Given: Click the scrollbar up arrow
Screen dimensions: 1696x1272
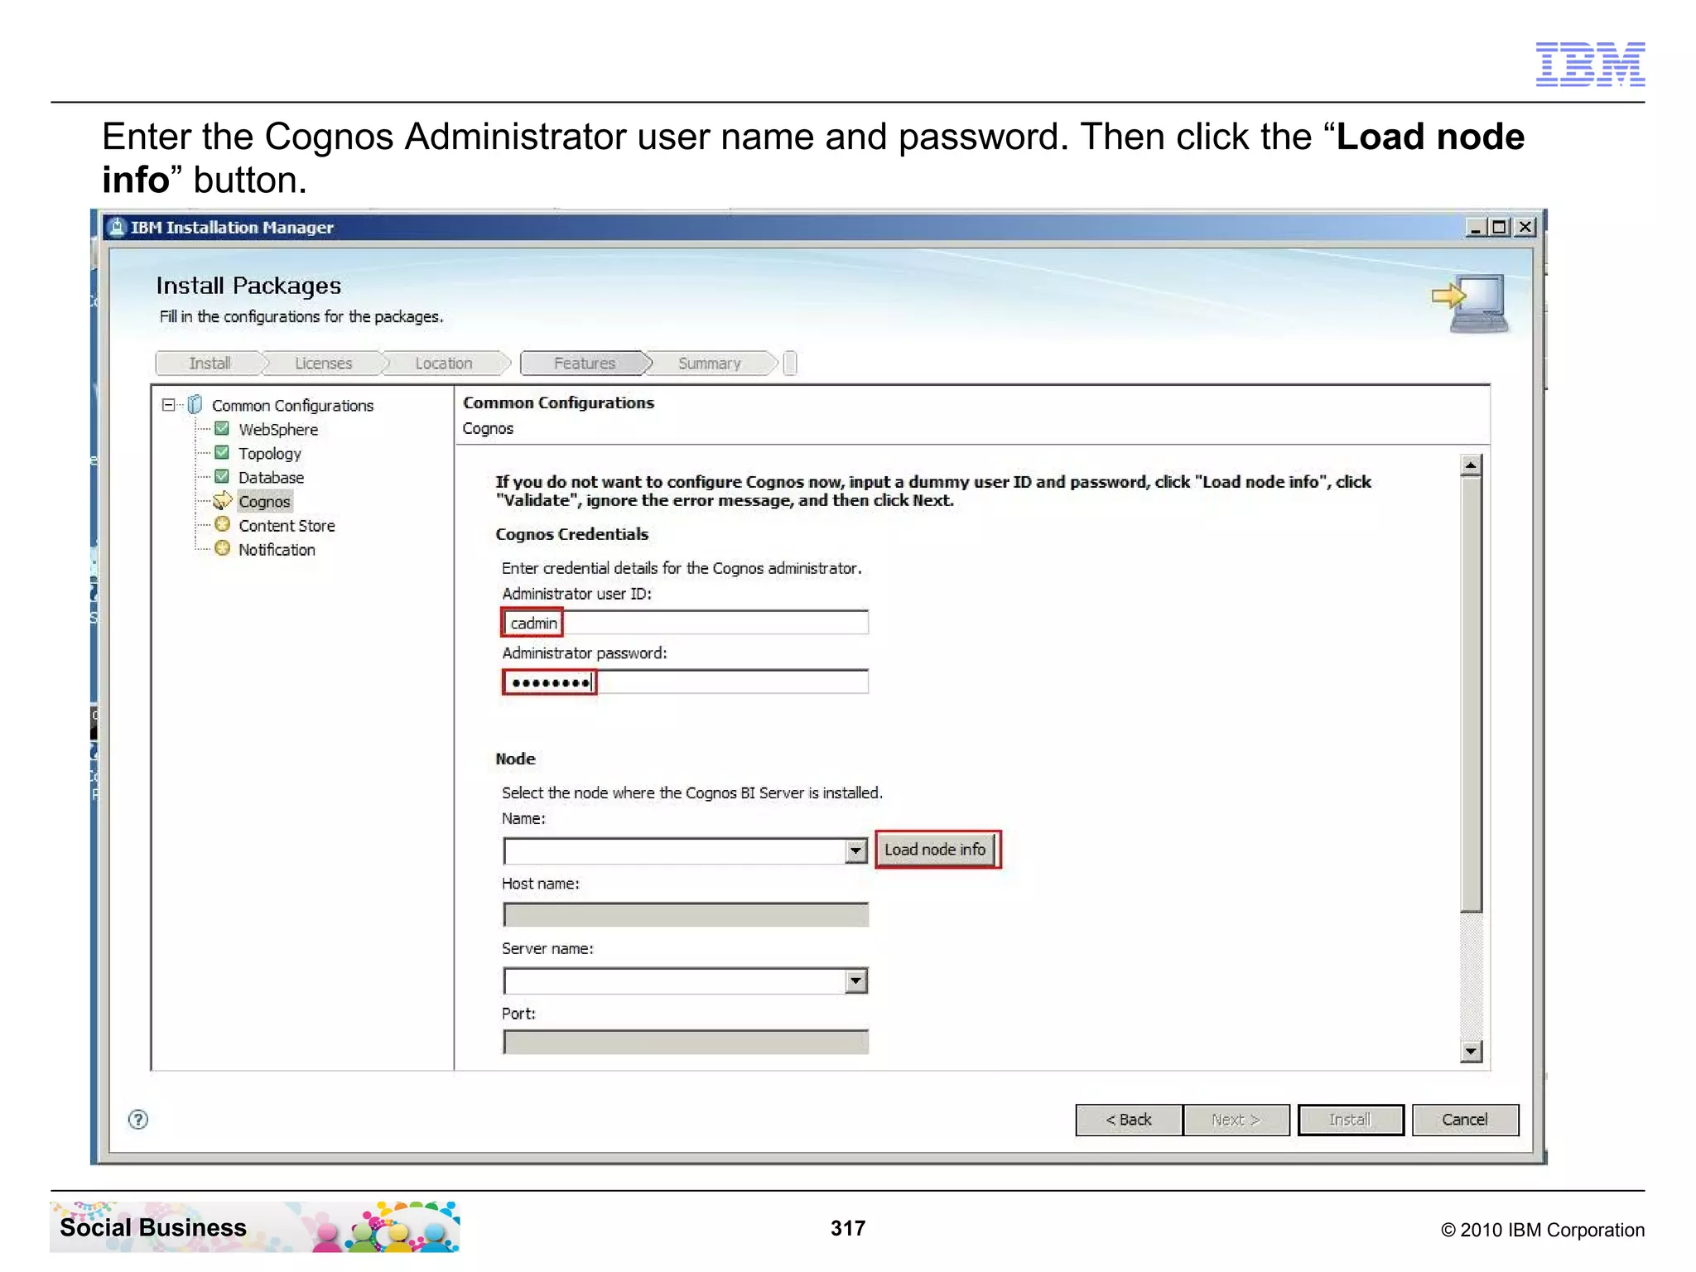Looking at the screenshot, I should pyautogui.click(x=1471, y=465).
